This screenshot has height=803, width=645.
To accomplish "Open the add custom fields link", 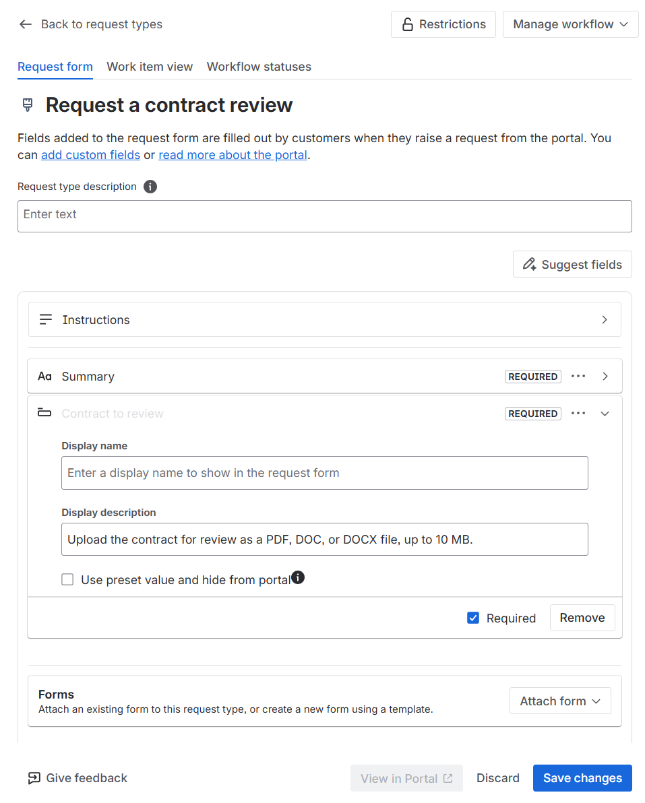I will [x=91, y=155].
